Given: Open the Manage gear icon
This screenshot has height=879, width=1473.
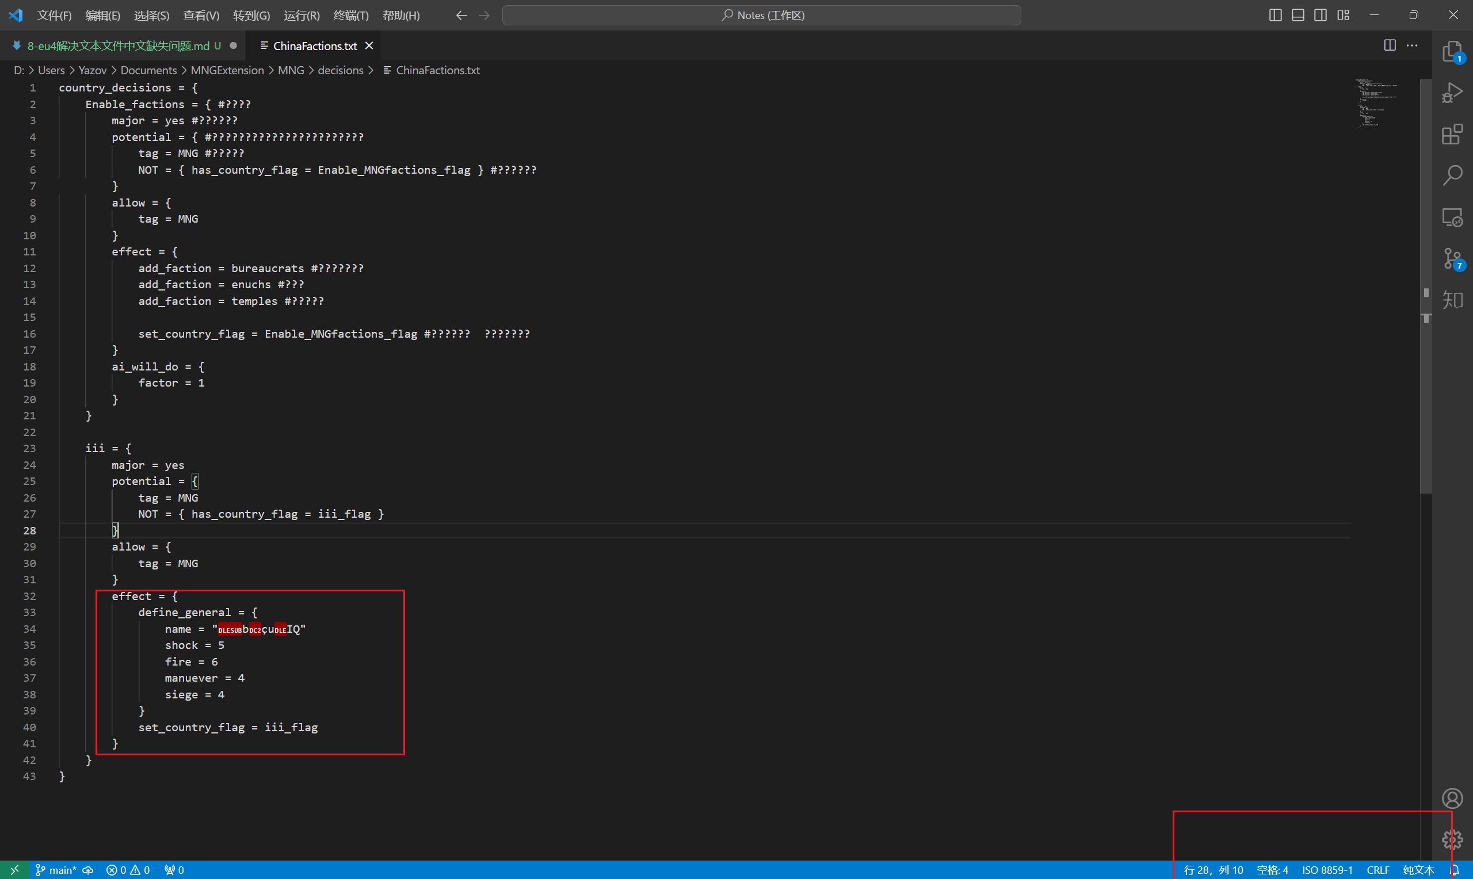Looking at the screenshot, I should click(1452, 840).
